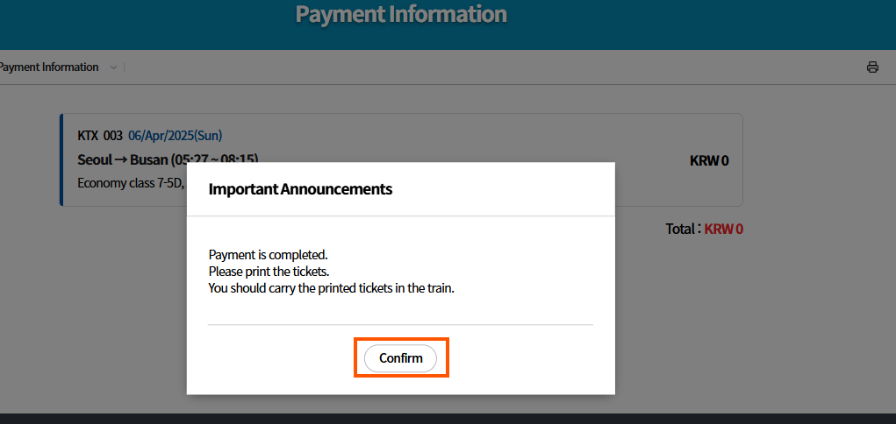Click the 'carry the printed tickets' notice line
This screenshot has width=896, height=424.
point(331,288)
